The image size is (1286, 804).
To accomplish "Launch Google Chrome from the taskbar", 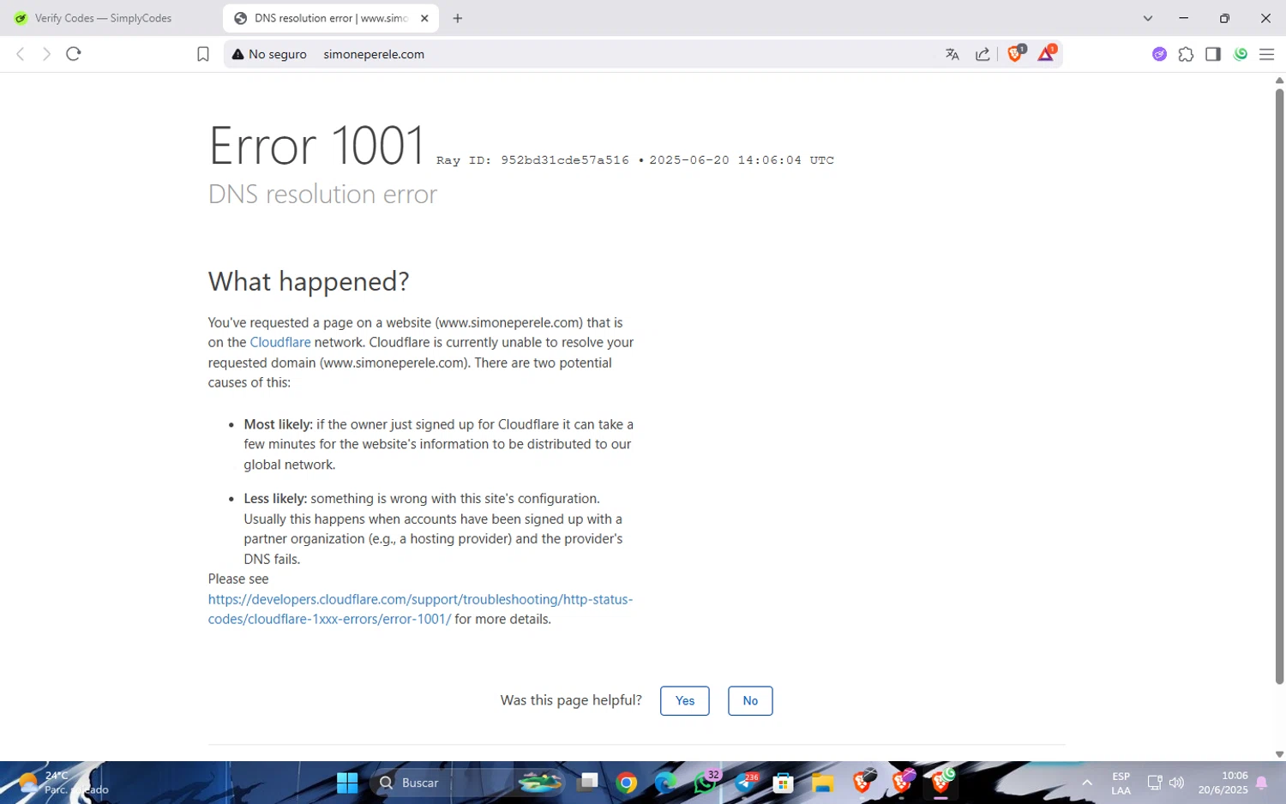I will pos(627,783).
